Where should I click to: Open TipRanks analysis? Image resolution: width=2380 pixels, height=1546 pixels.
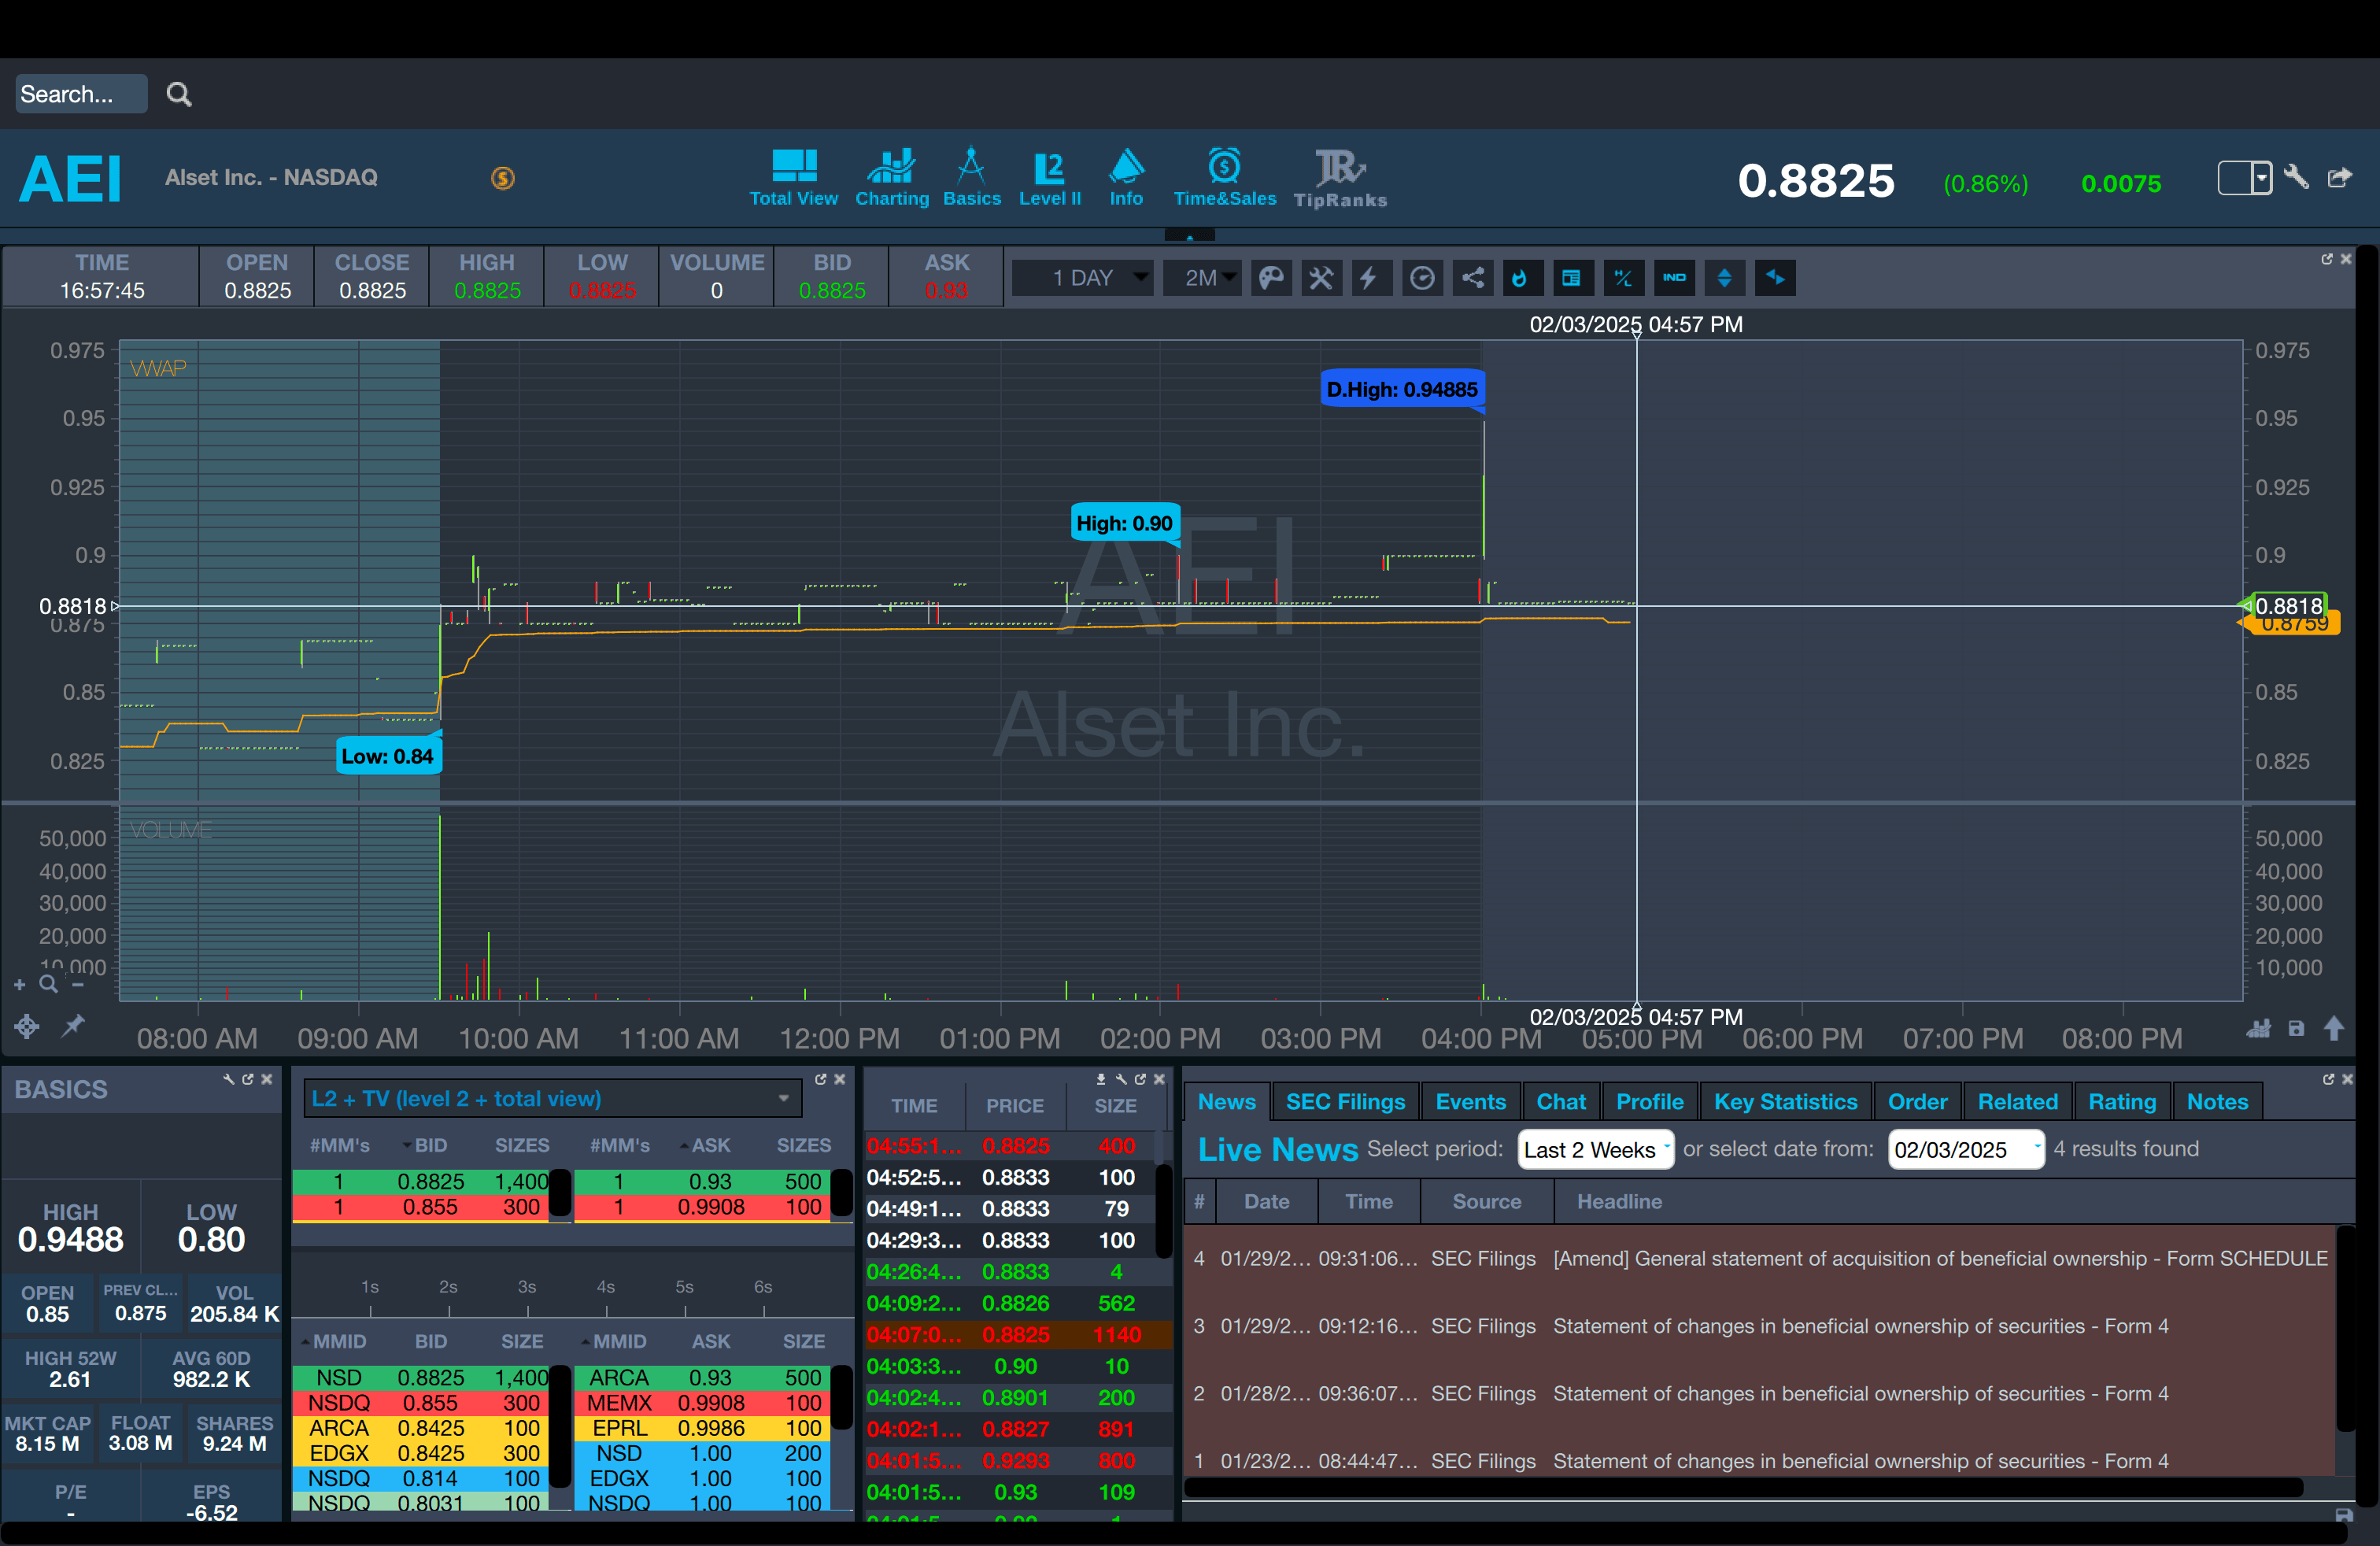[1340, 178]
